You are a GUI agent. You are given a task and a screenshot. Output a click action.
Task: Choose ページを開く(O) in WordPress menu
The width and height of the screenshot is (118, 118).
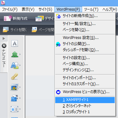(85, 30)
